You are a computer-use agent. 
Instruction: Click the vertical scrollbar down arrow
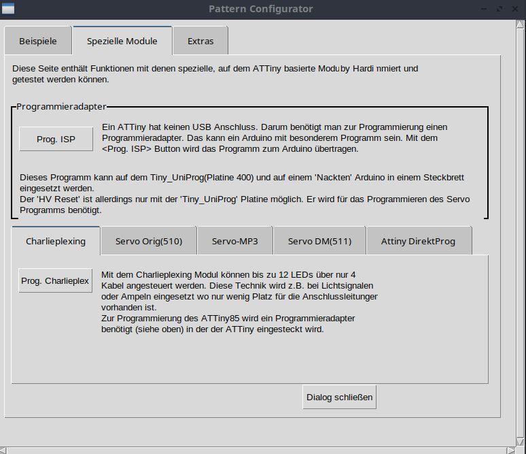coord(521,440)
